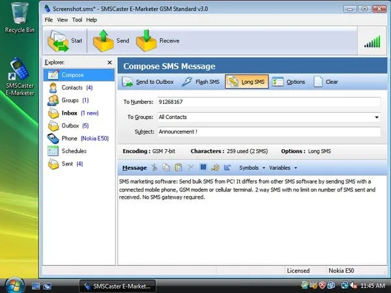This screenshot has width=391, height=293.
Task: Click the Subject field with Announcement
Action: pos(269,132)
